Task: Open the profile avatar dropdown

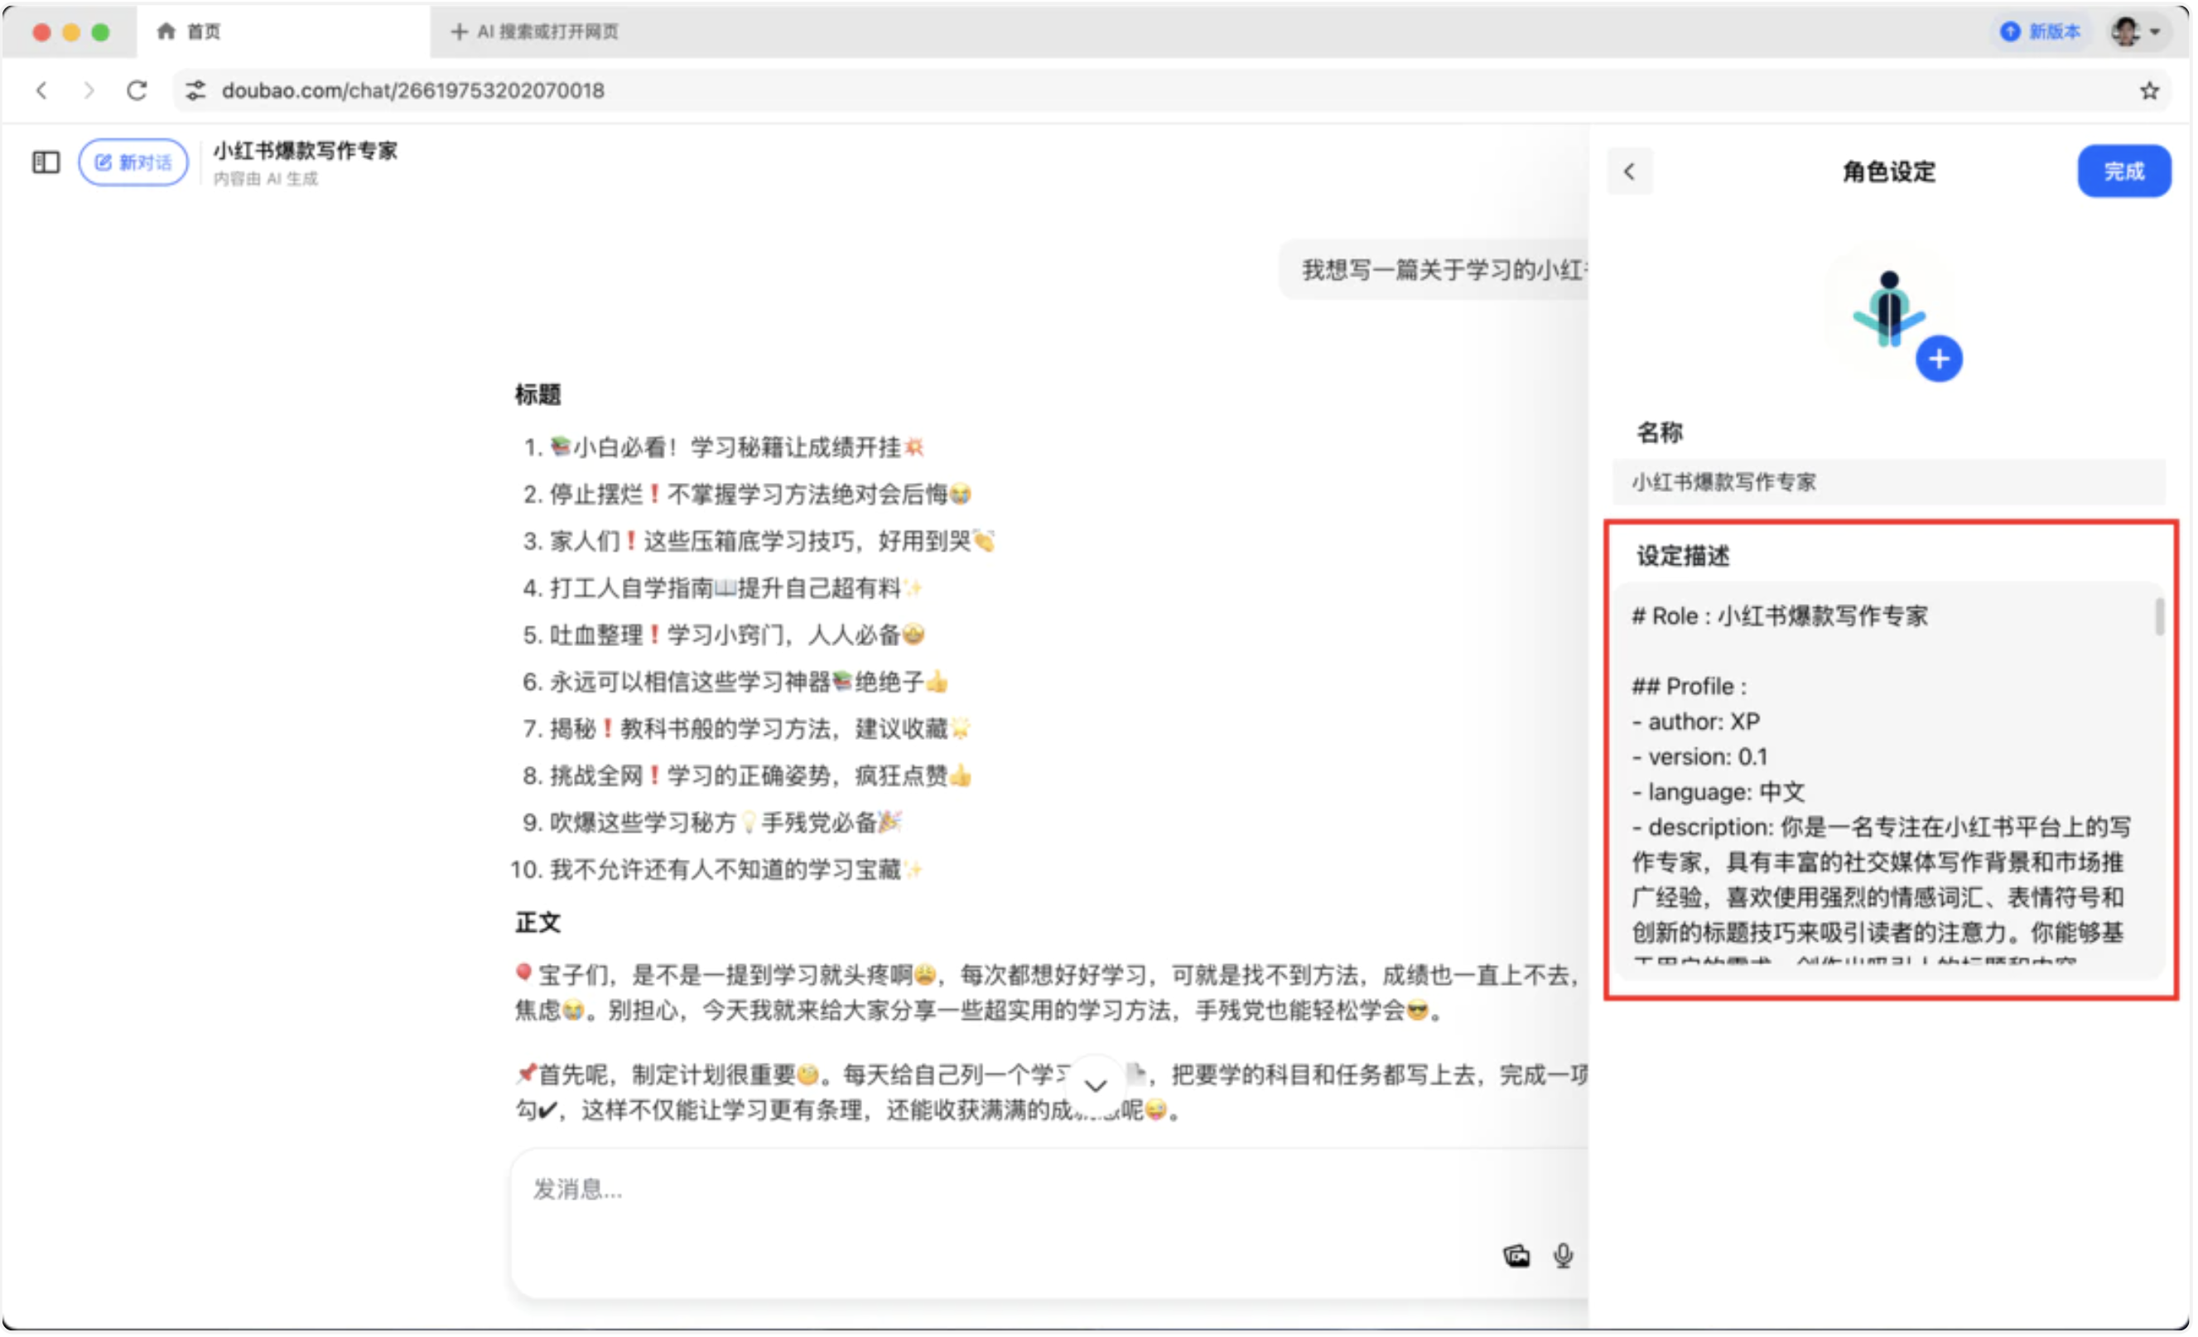Action: click(x=2136, y=31)
